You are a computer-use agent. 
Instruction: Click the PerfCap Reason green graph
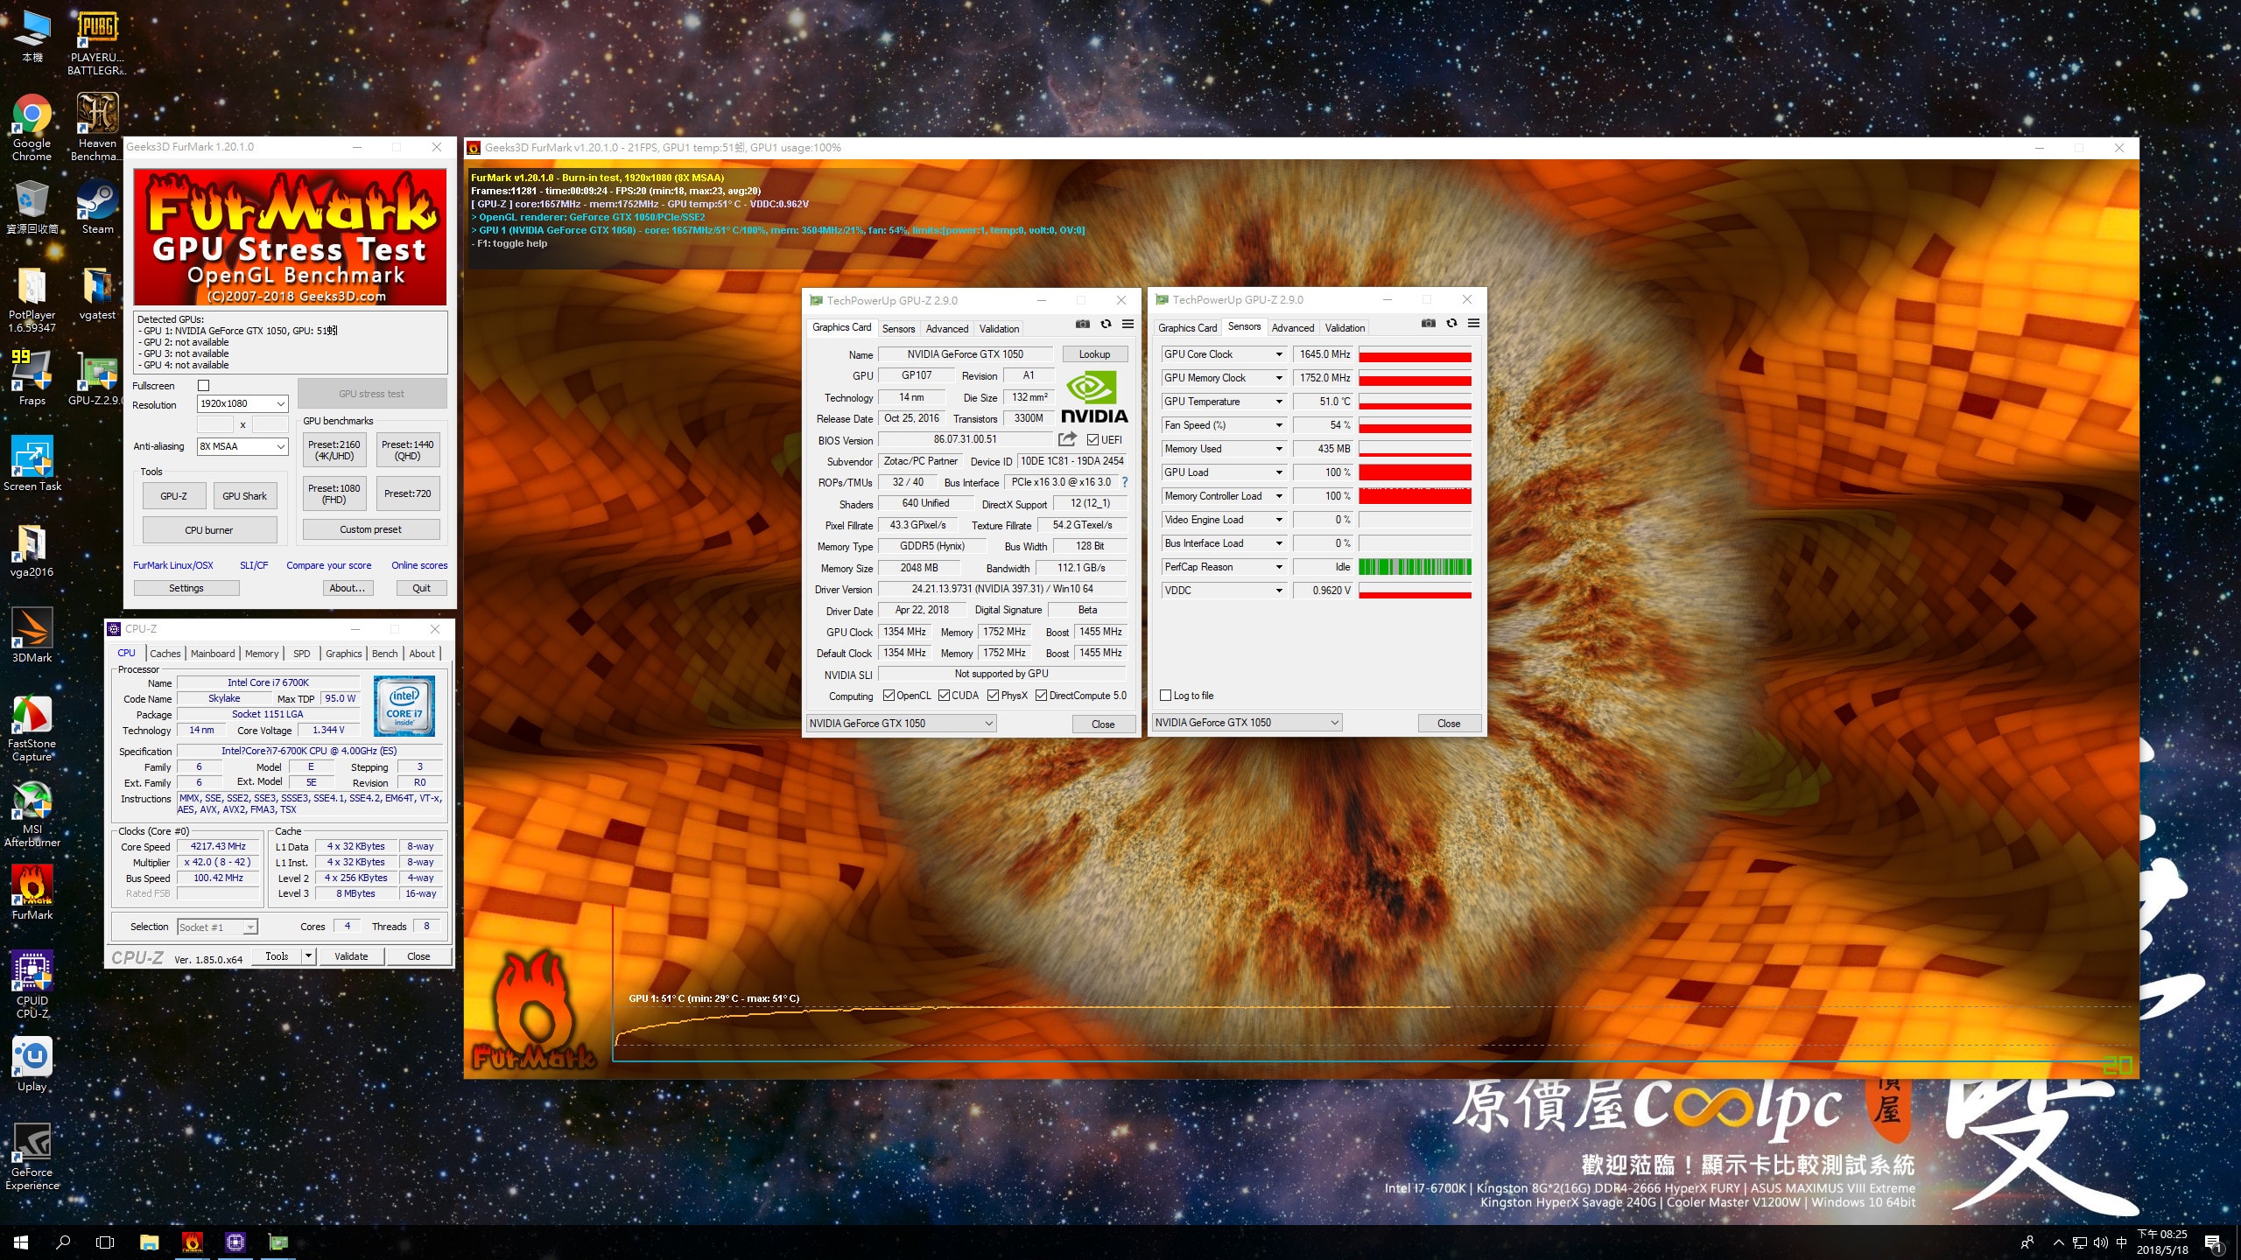pos(1415,567)
